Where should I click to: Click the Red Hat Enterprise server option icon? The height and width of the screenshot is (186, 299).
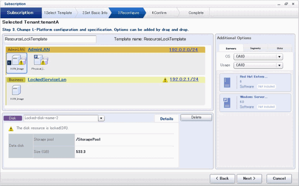[x=227, y=83]
